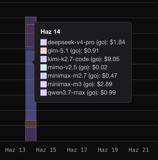
Task: Click 'deepseek-v4-pro (go): $1.84' text
Action: (x=86, y=42)
